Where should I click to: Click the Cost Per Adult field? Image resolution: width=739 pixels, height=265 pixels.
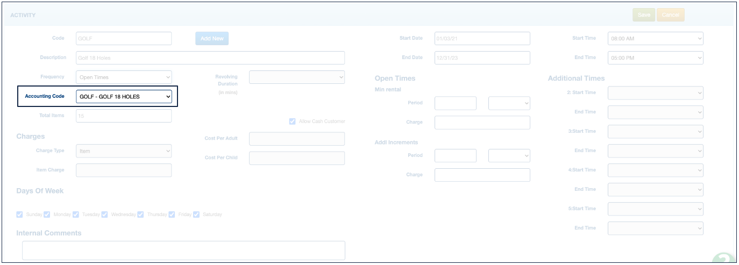pos(296,139)
